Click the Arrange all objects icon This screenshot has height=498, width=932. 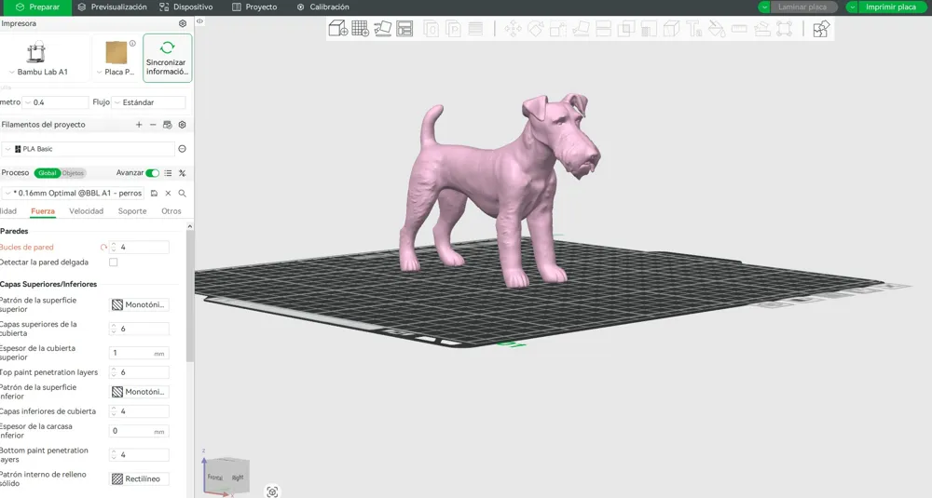coord(404,29)
